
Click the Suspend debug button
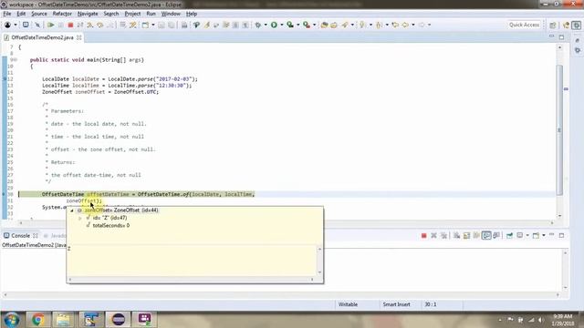point(61,25)
